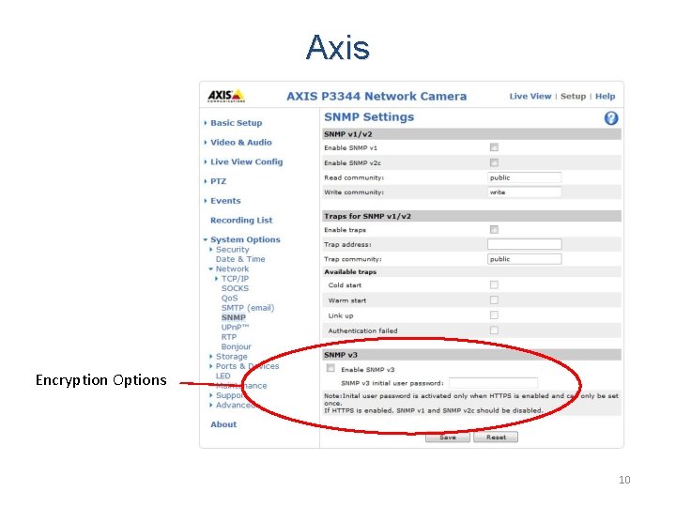Open Video & Audio menu
This screenshot has width=676, height=507.
[x=241, y=143]
